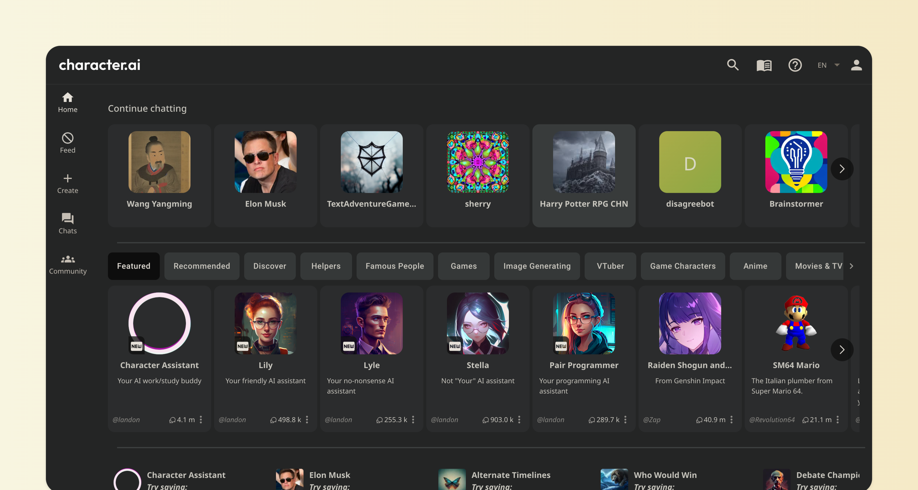Expand the EN language dropdown
Screen dimensions: 918x490
point(828,65)
